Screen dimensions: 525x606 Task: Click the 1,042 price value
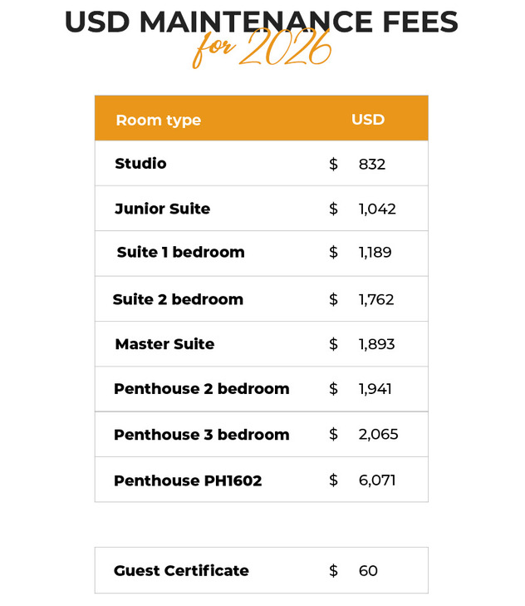point(377,209)
